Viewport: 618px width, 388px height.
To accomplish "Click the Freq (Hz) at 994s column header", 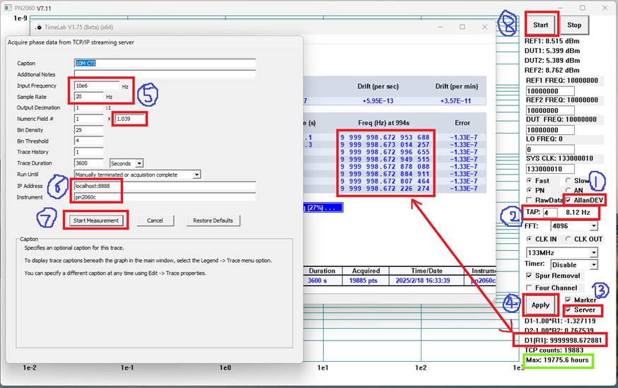I will click(383, 123).
